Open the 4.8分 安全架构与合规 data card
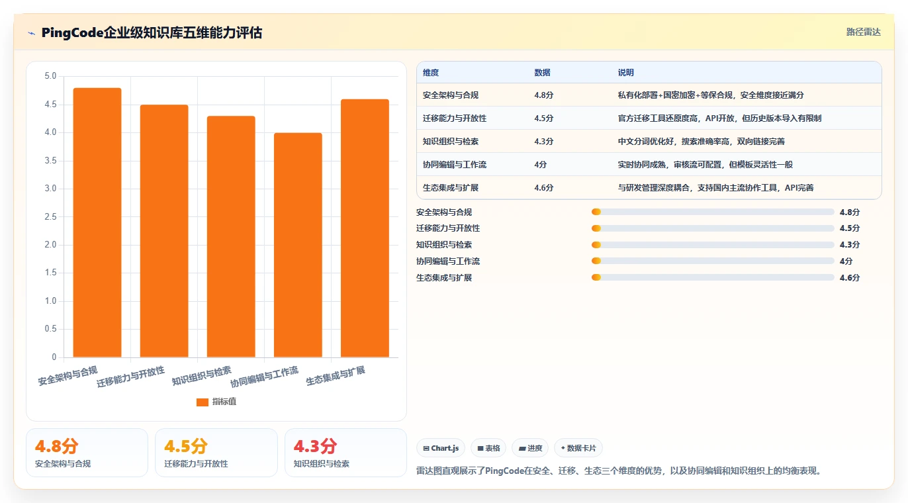 [x=87, y=453]
